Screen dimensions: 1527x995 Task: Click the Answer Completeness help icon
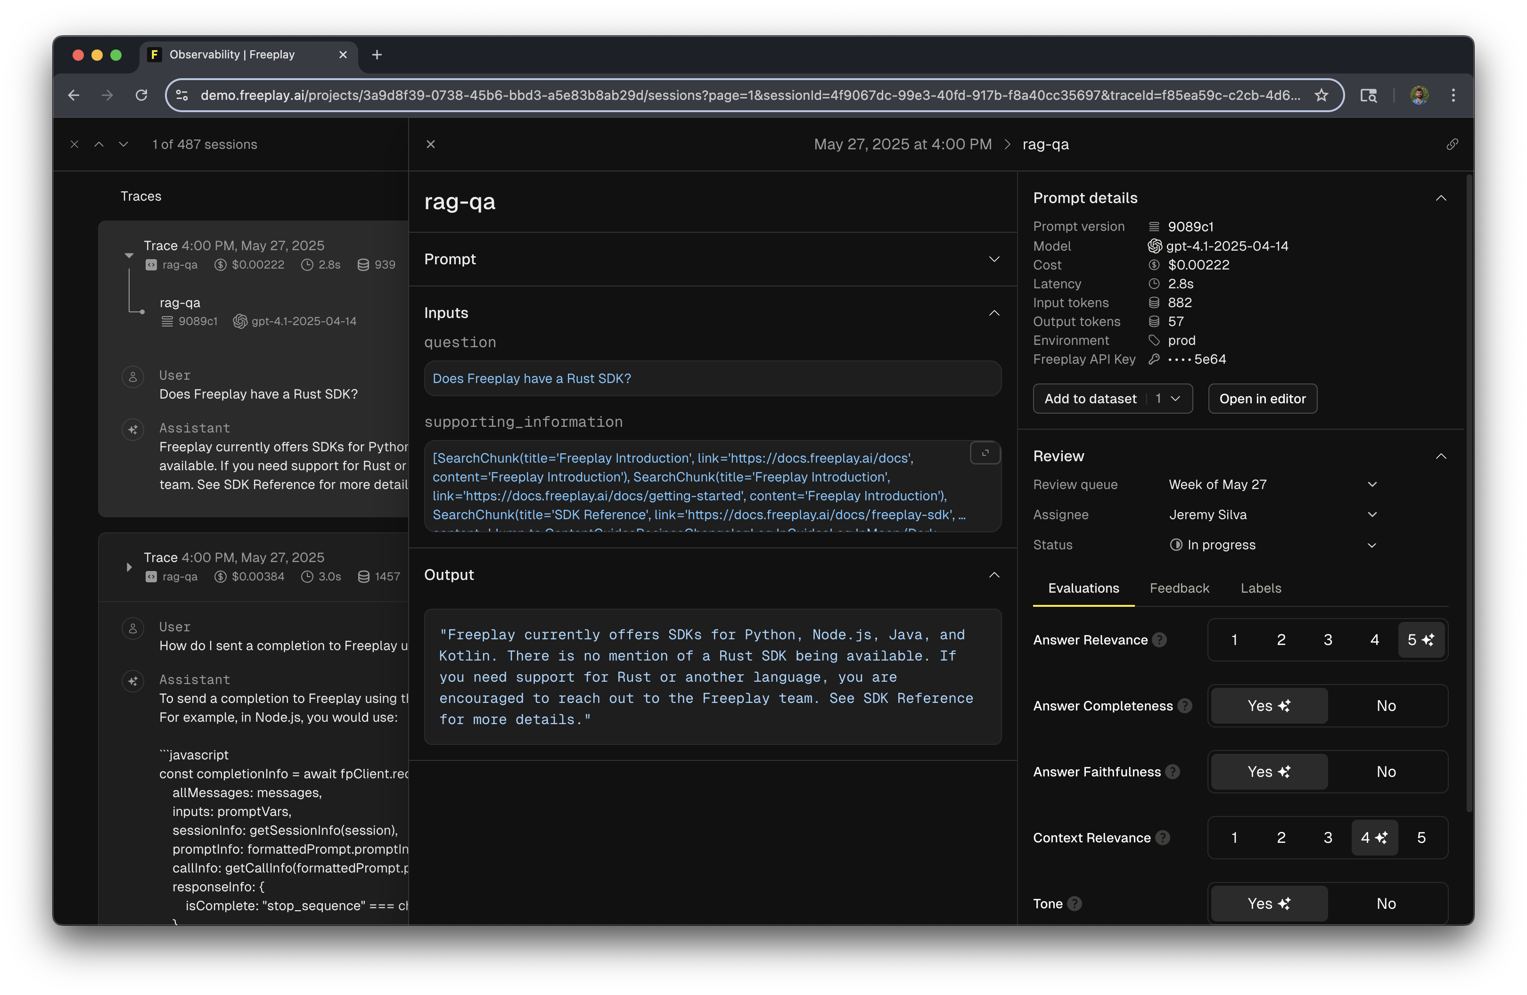pyautogui.click(x=1184, y=706)
